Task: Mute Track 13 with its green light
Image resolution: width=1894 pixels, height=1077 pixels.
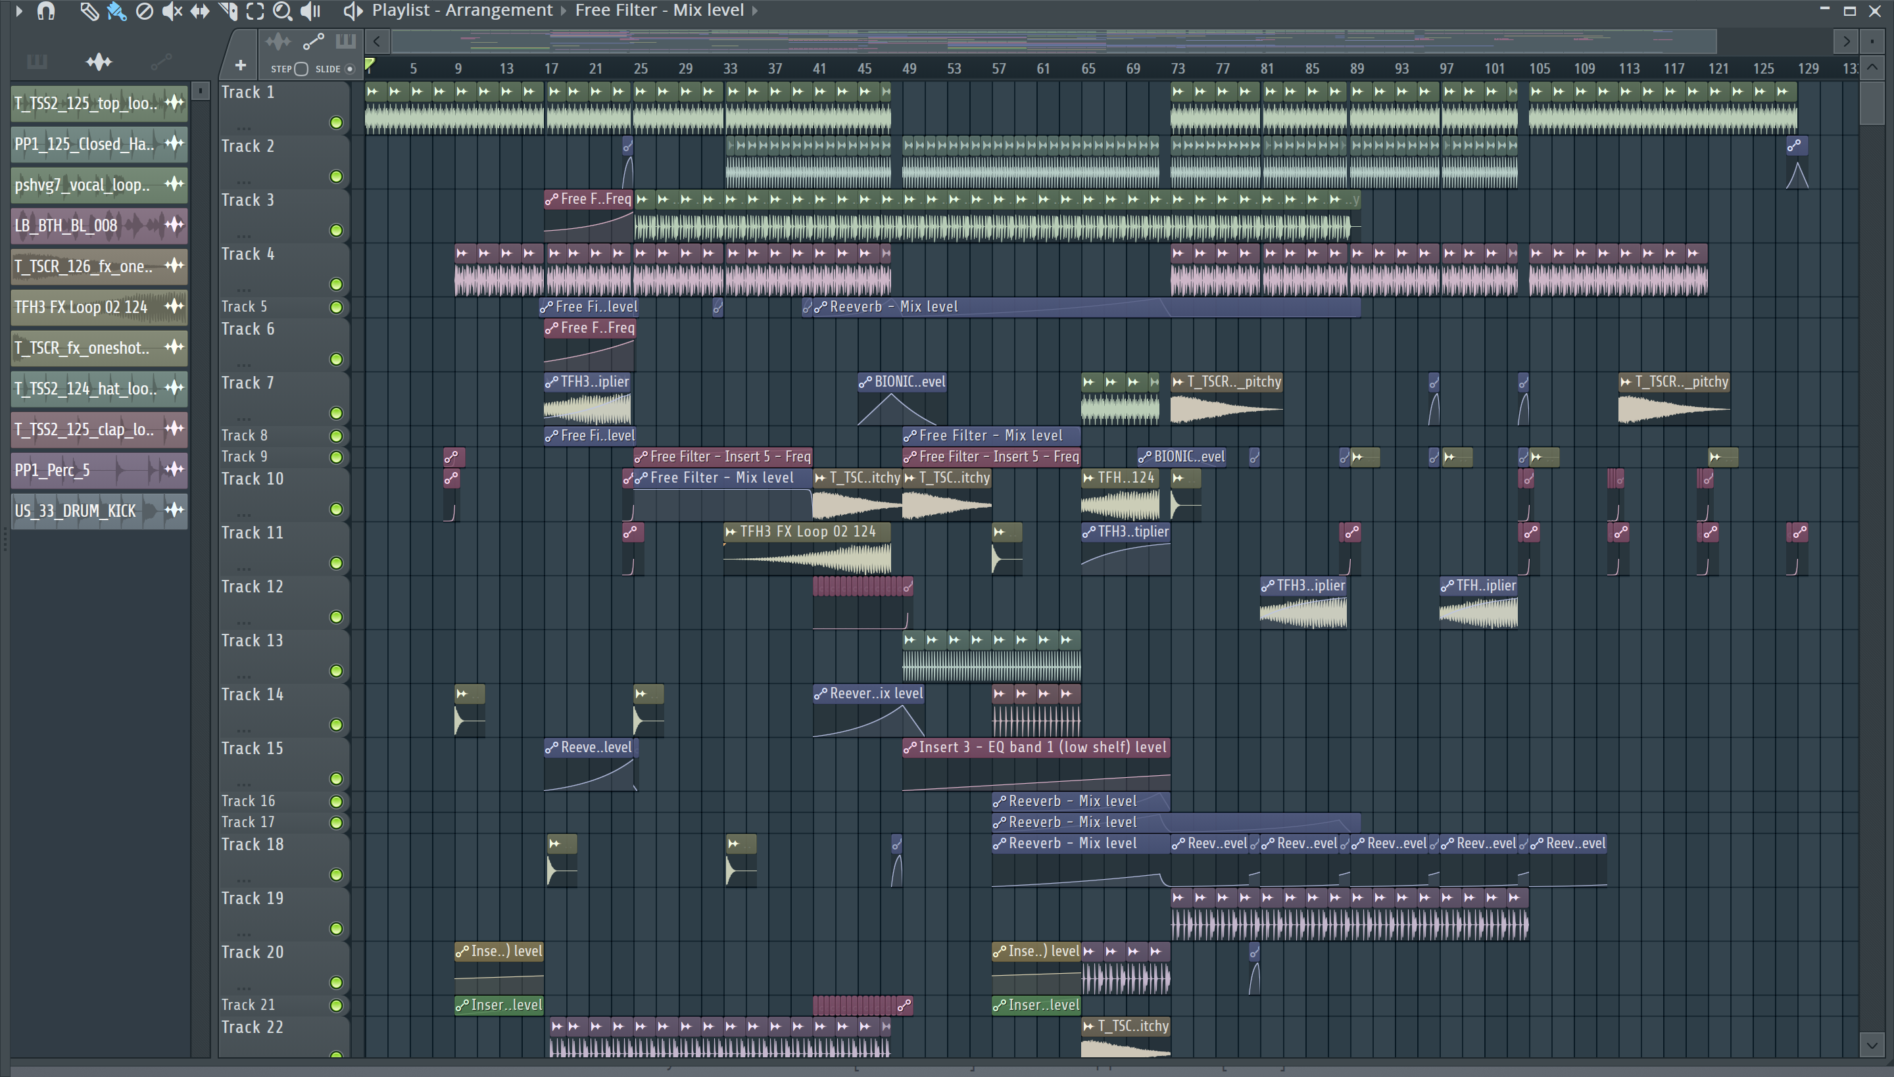Action: coord(336,671)
